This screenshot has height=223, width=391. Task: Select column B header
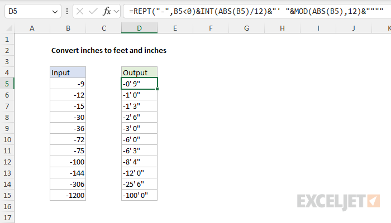68,28
